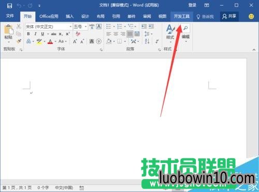This screenshot has width=259, height=192.
Task: Click the phonetic guide 文 icon
Action: [92, 26]
